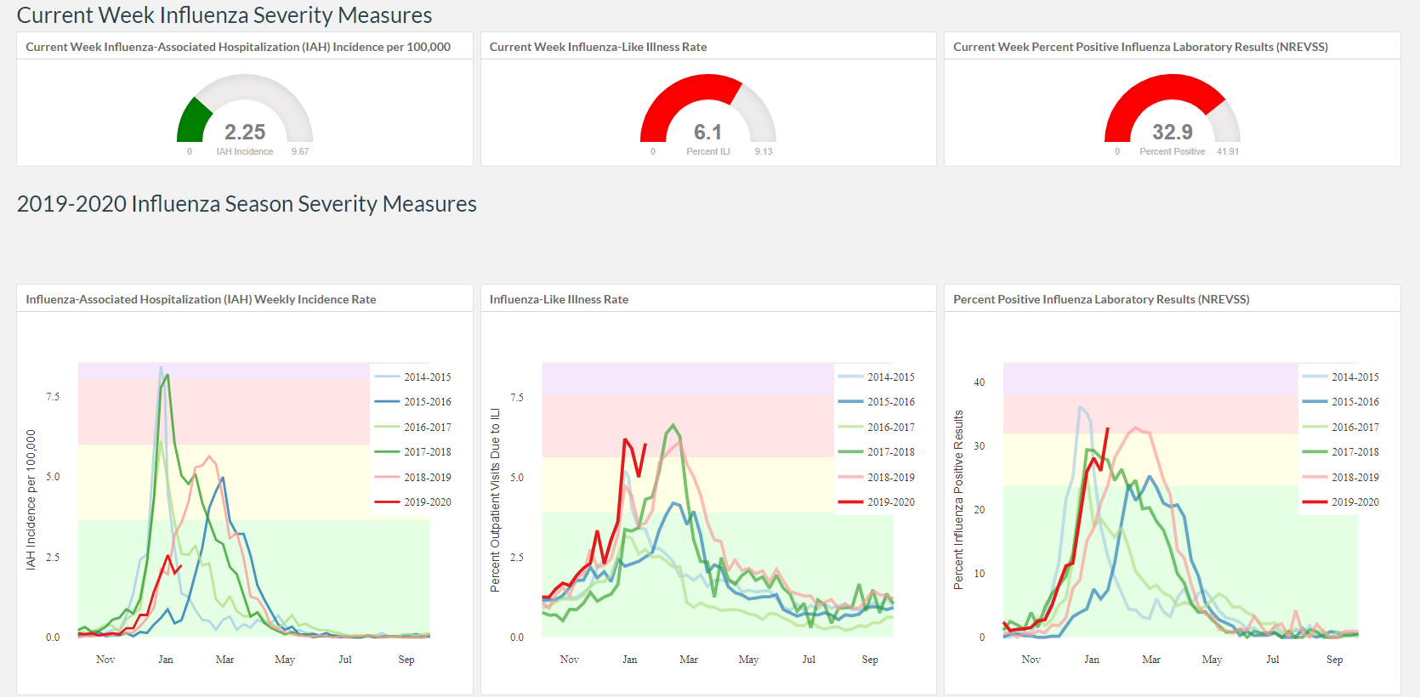Hide 2016-2017 series in ILI Rate chart
1420x697 pixels.
pos(877,427)
